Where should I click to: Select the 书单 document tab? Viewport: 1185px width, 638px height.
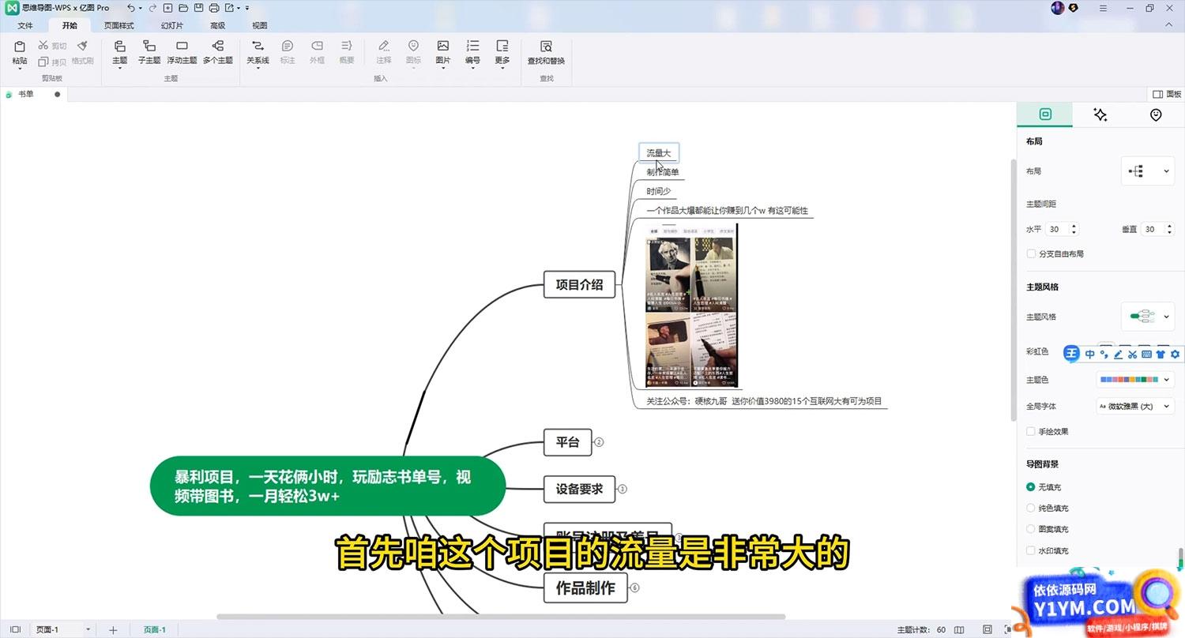[x=33, y=94]
